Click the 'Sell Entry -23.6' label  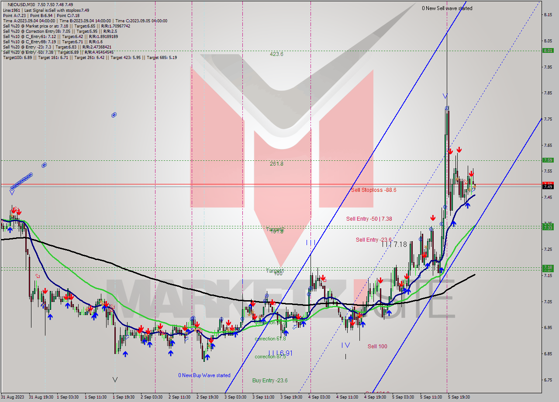374,240
